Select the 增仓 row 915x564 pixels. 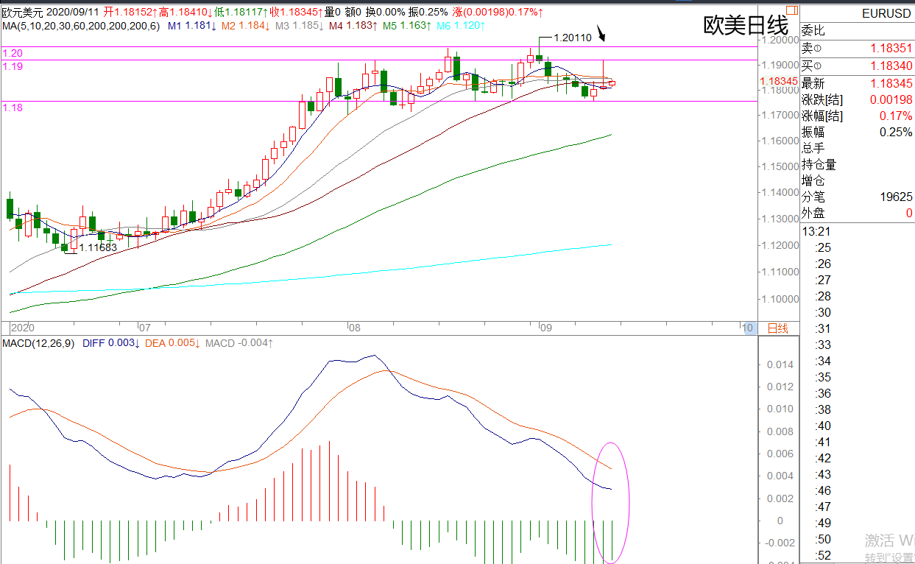coord(857,180)
